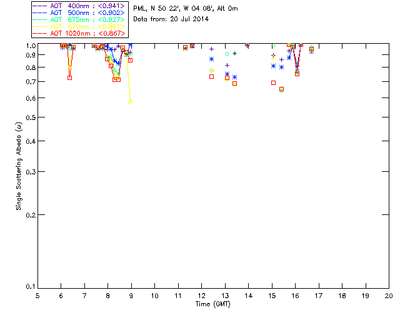
Task: Click the y-axis tick label 0.7
Action: [31, 82]
